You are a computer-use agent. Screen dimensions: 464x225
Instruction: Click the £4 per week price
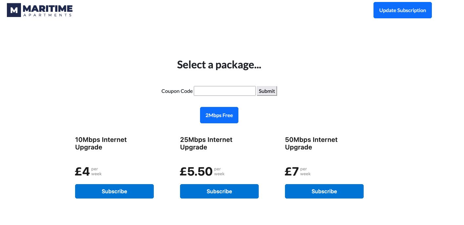pyautogui.click(x=82, y=171)
